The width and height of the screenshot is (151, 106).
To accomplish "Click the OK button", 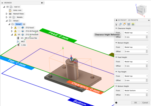I will tap(135, 103).
